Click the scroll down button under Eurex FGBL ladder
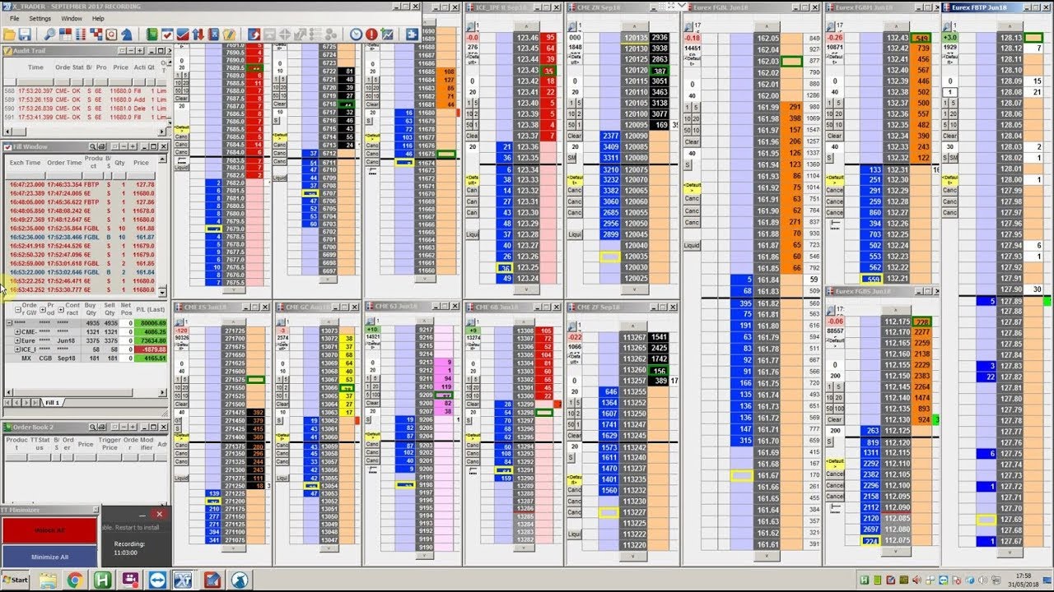 click(x=767, y=557)
